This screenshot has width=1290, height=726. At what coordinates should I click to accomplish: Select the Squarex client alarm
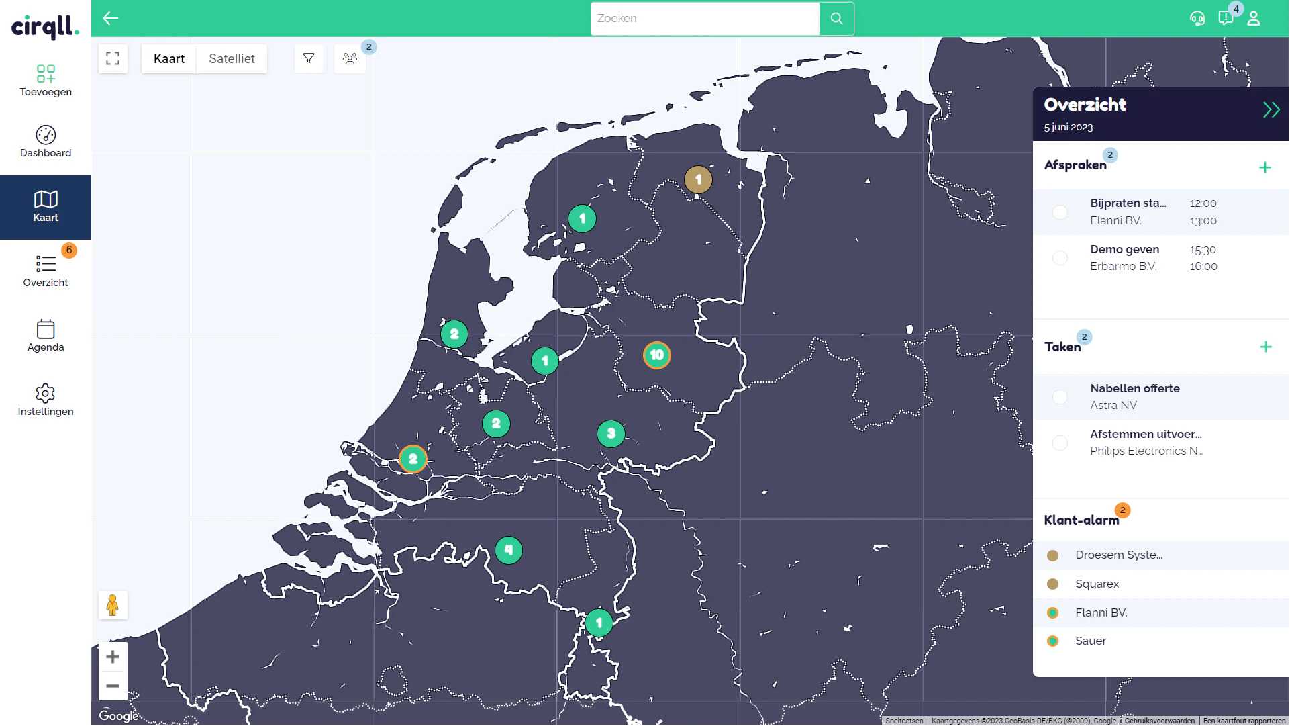[x=1161, y=584]
